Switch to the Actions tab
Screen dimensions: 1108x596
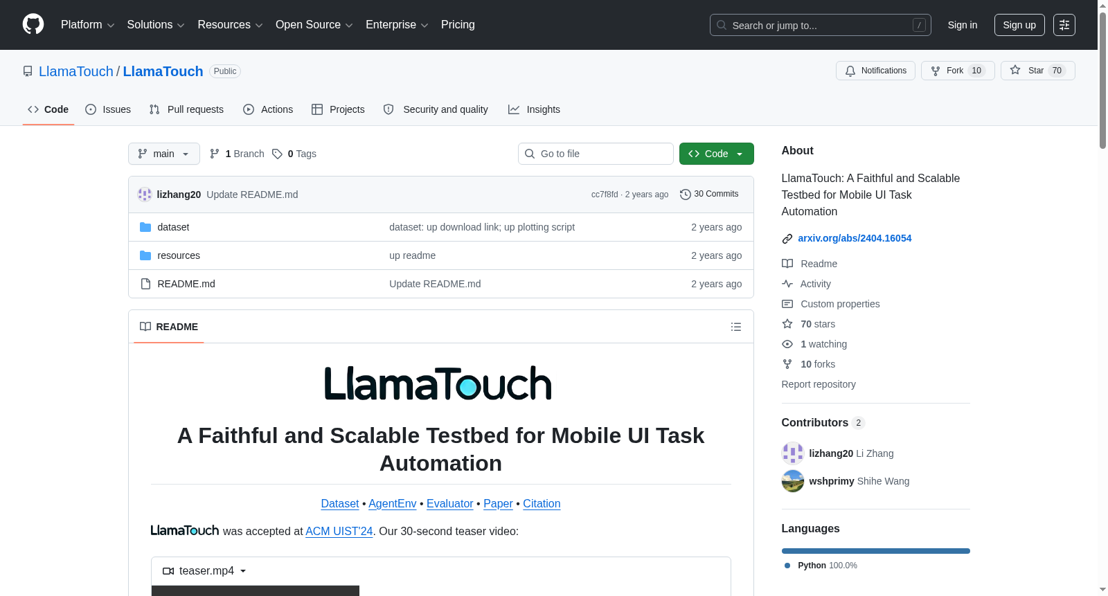(268, 109)
